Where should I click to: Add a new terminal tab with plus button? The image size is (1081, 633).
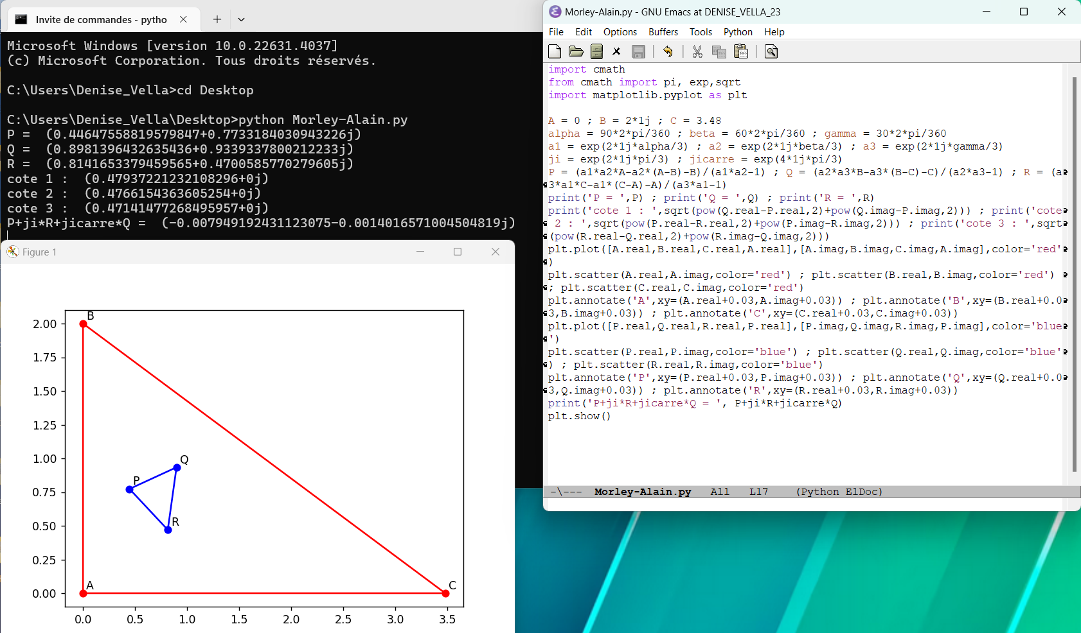[x=217, y=19]
